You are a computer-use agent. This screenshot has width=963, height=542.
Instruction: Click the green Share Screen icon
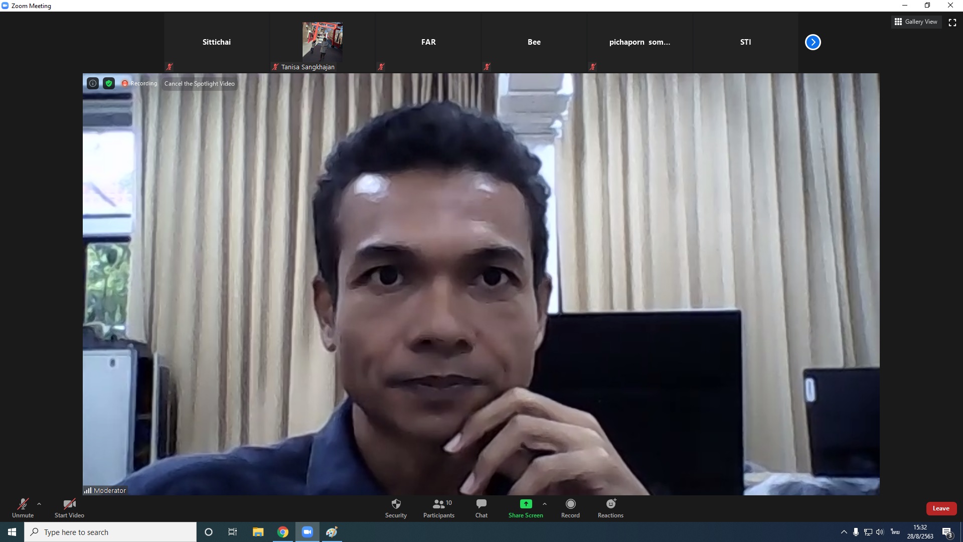(525, 504)
